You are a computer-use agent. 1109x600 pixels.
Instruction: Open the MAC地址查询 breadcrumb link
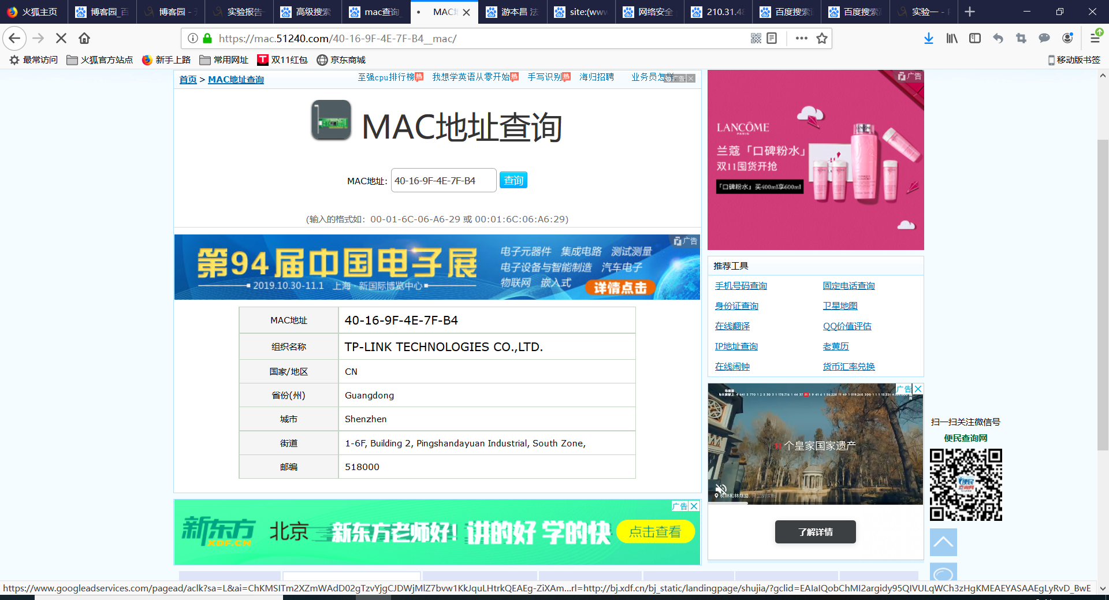(236, 80)
